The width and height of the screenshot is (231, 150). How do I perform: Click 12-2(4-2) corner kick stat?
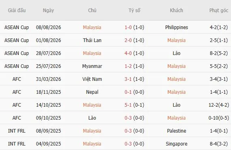click(219, 105)
